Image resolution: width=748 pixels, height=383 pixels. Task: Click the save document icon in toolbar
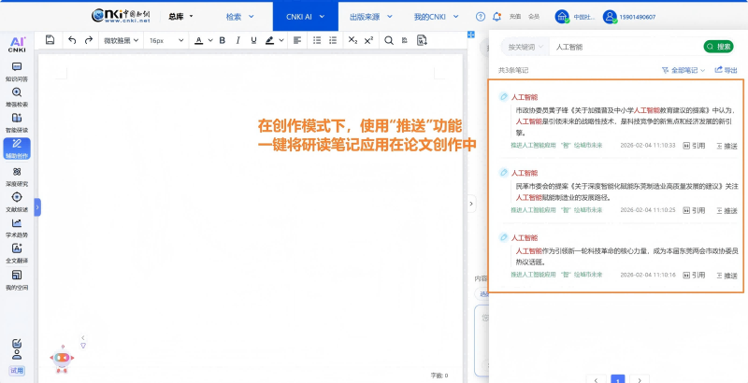coord(48,41)
